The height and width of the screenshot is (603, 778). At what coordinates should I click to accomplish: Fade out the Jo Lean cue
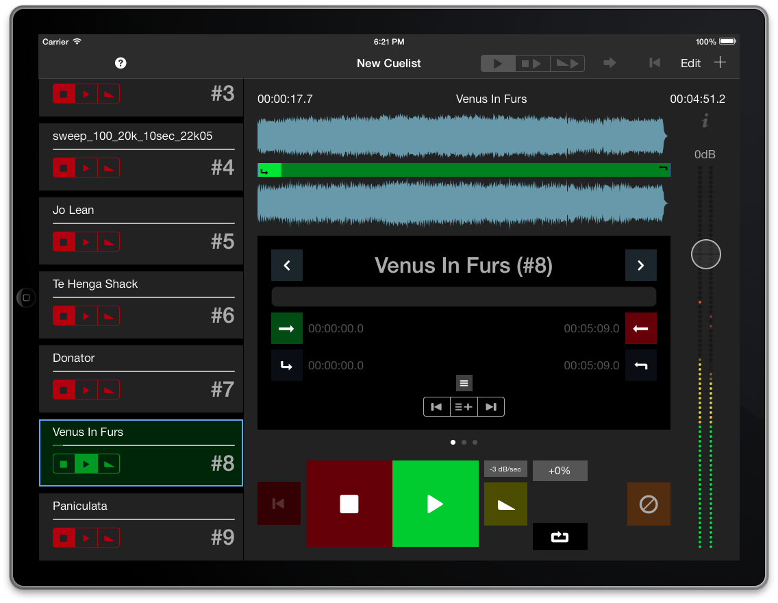point(109,242)
